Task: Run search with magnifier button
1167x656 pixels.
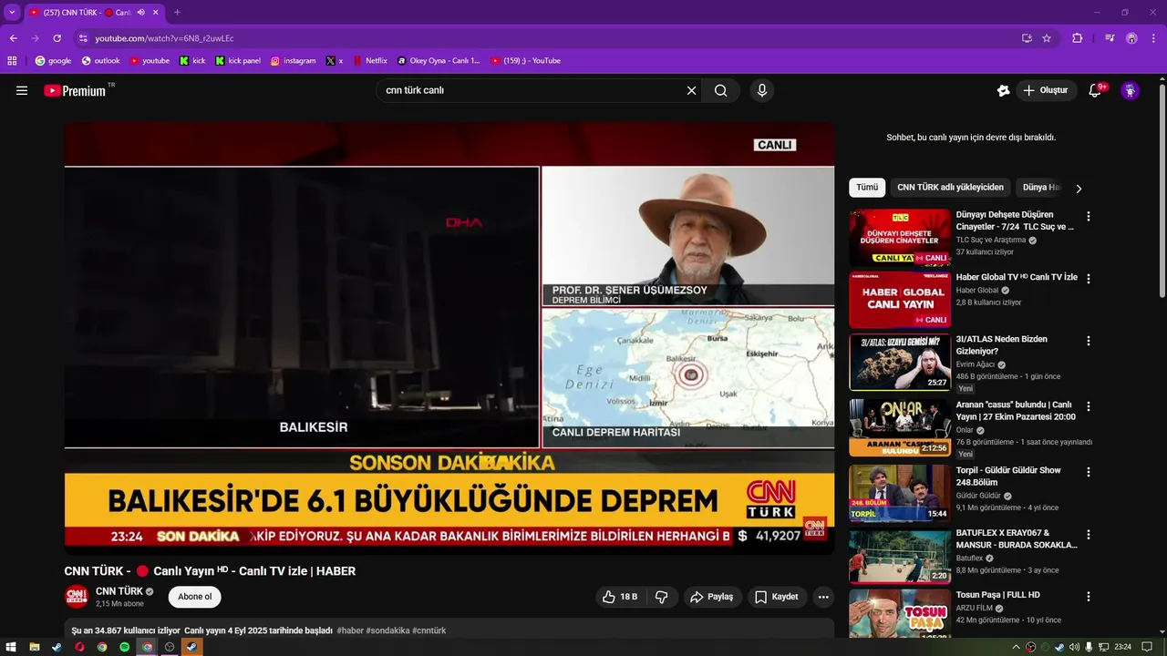Action: (x=721, y=90)
